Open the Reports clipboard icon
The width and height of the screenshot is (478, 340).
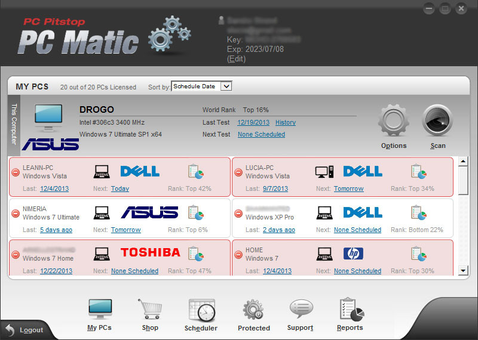351,309
